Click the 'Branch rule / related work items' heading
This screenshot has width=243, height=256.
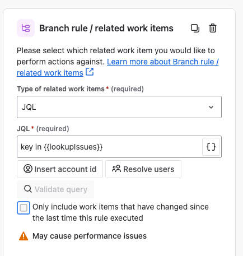click(106, 29)
